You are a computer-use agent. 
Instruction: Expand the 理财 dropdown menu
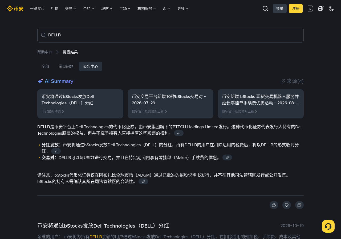coord(107,8)
